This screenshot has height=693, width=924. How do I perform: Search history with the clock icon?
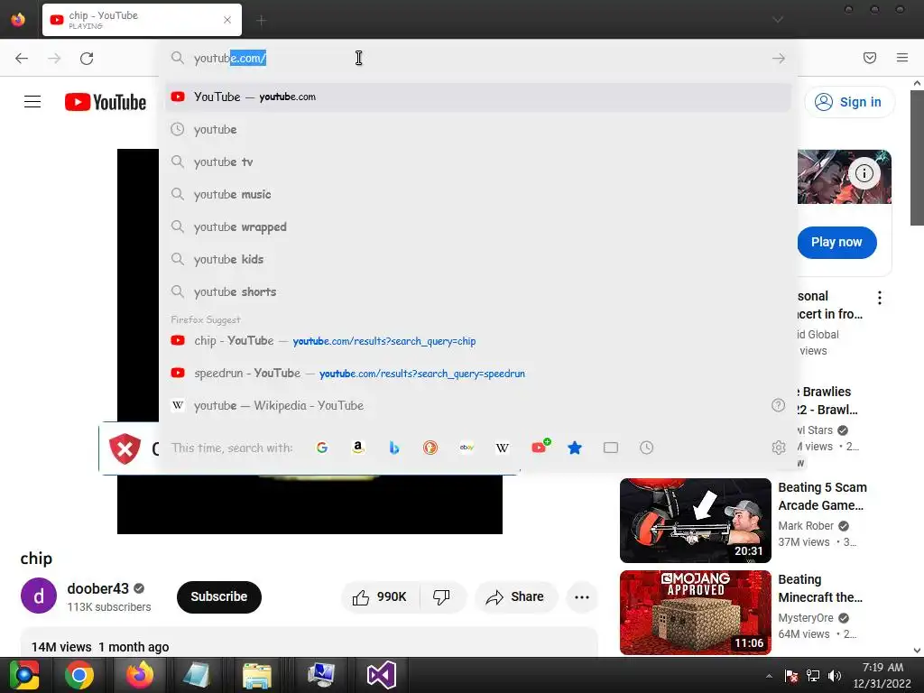pyautogui.click(x=646, y=448)
